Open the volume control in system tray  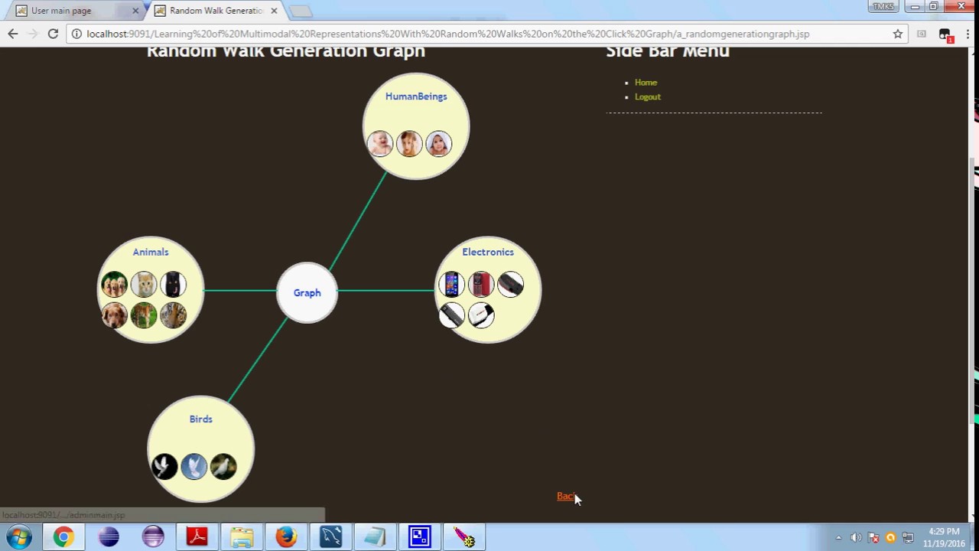tap(856, 538)
